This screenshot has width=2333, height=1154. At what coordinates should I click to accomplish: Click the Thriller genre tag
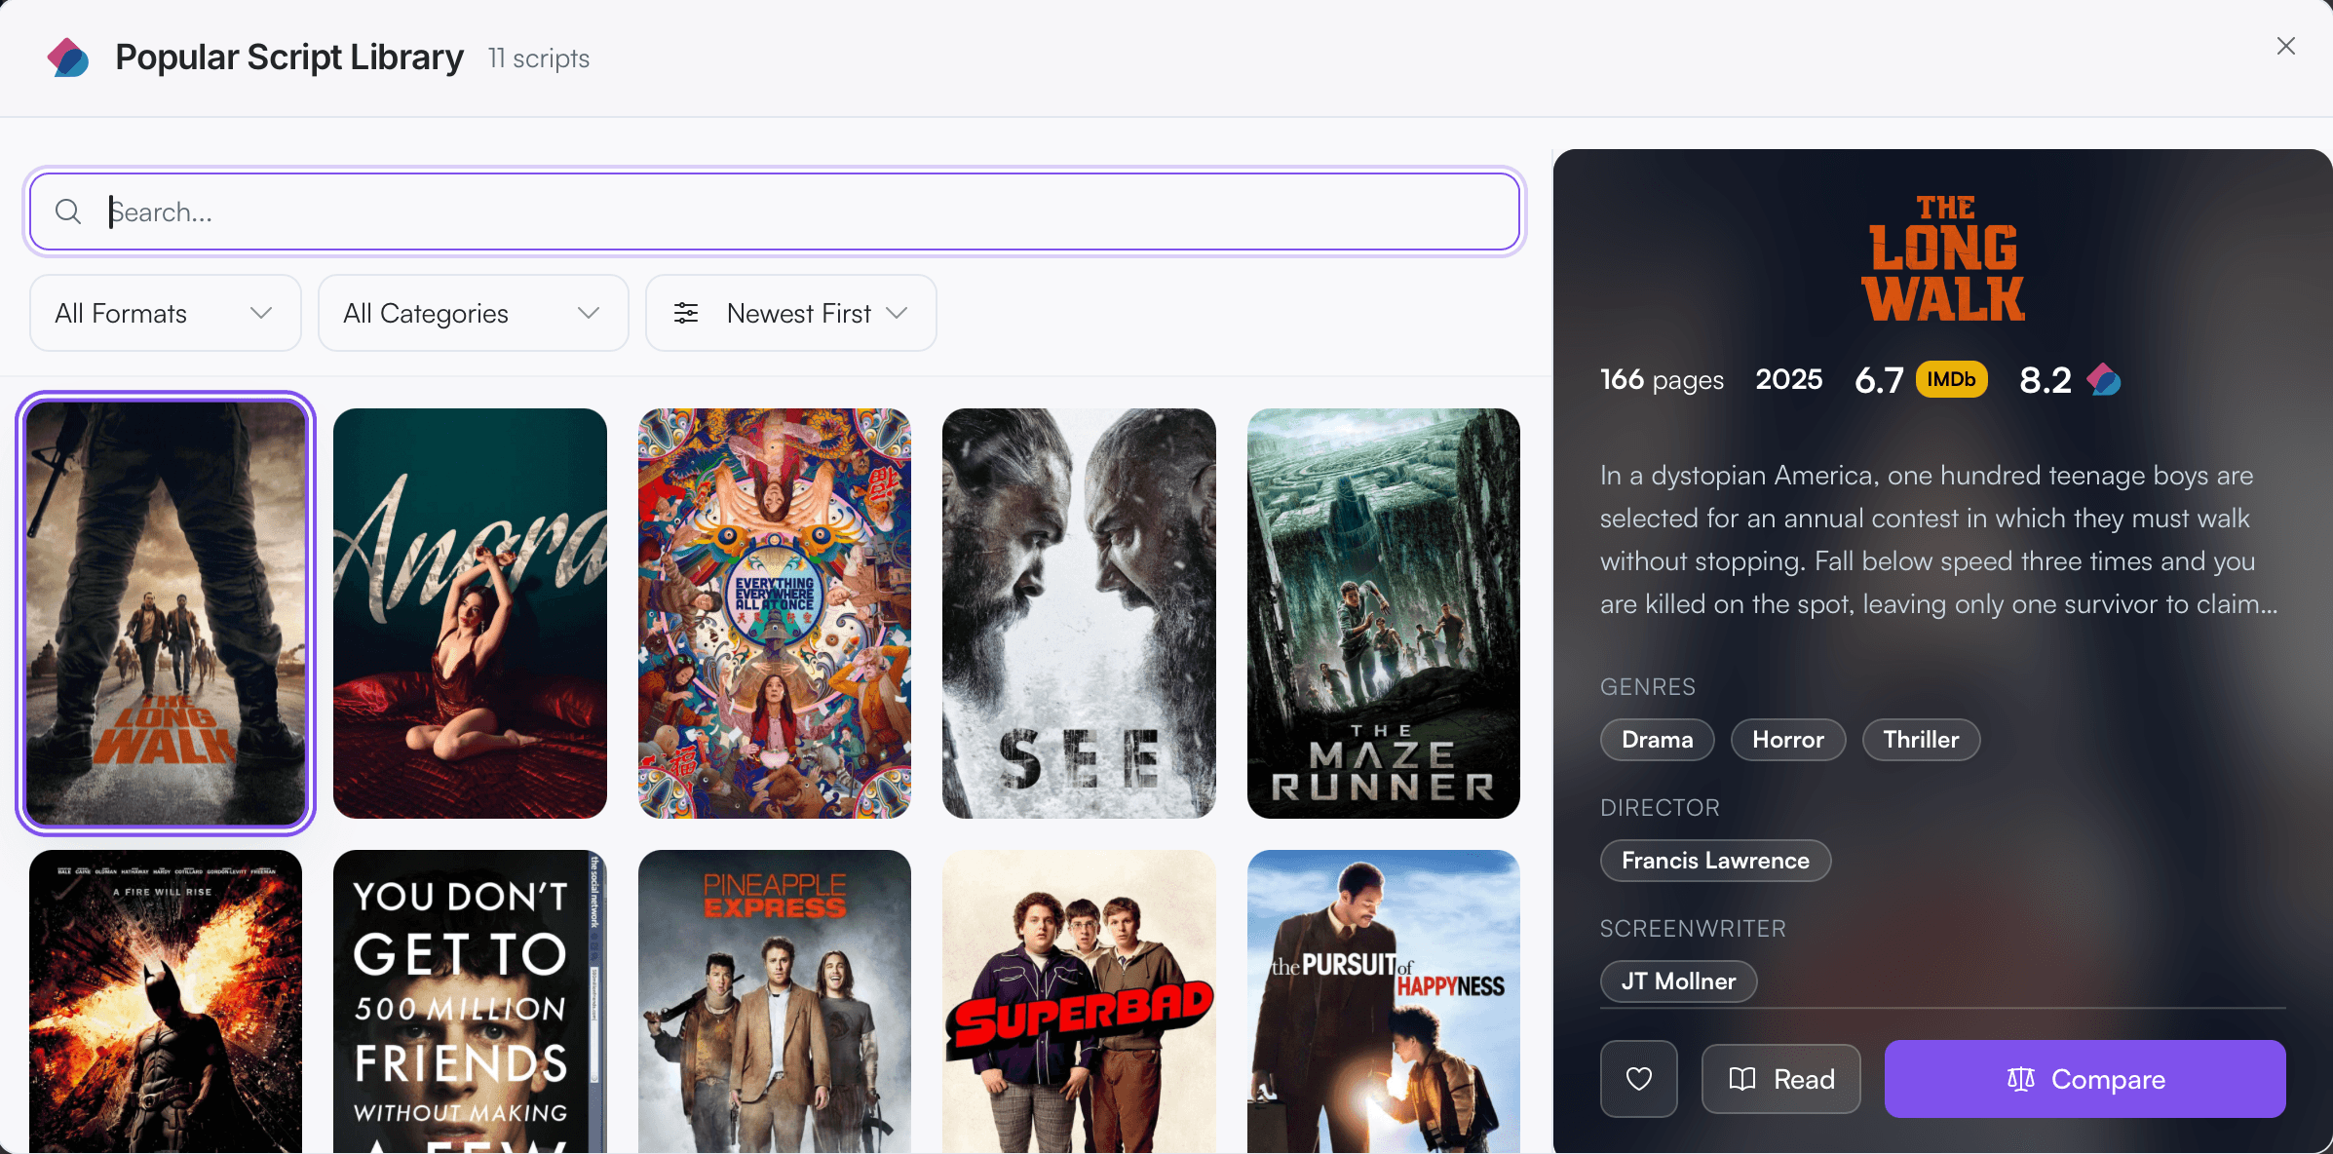1921,740
